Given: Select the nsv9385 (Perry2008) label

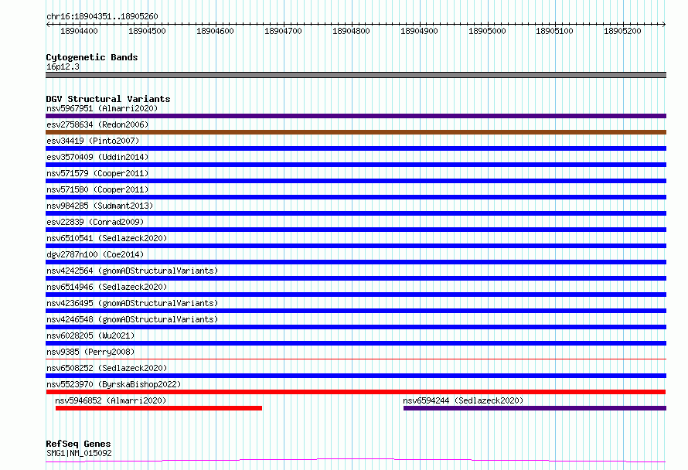Looking at the screenshot, I should tap(90, 352).
